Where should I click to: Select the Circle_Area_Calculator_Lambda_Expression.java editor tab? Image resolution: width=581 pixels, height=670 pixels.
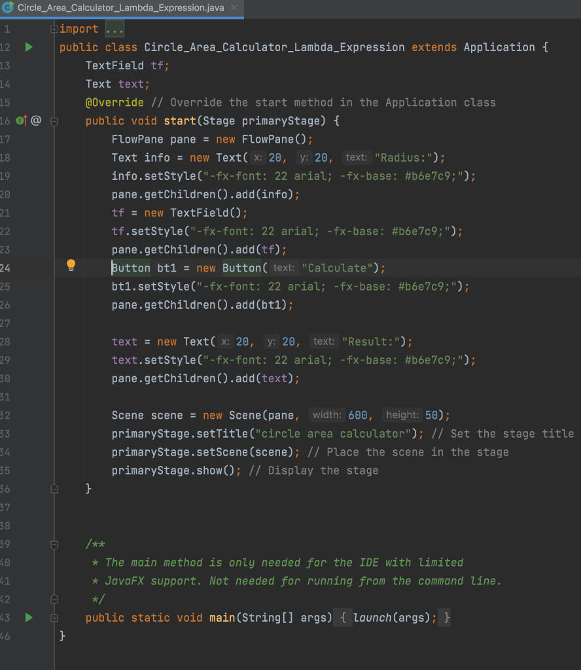[121, 8]
